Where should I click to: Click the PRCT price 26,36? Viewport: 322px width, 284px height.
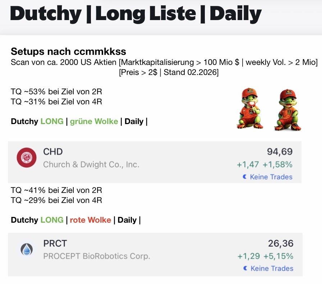(280, 244)
